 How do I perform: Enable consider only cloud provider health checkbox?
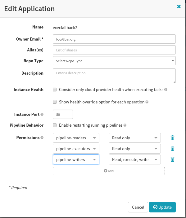point(55,89)
